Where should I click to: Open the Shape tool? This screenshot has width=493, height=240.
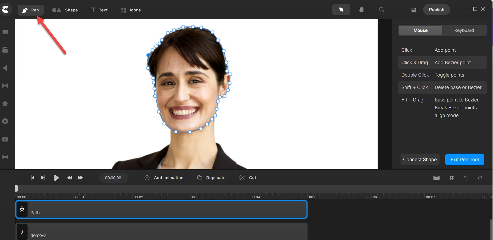(x=65, y=10)
